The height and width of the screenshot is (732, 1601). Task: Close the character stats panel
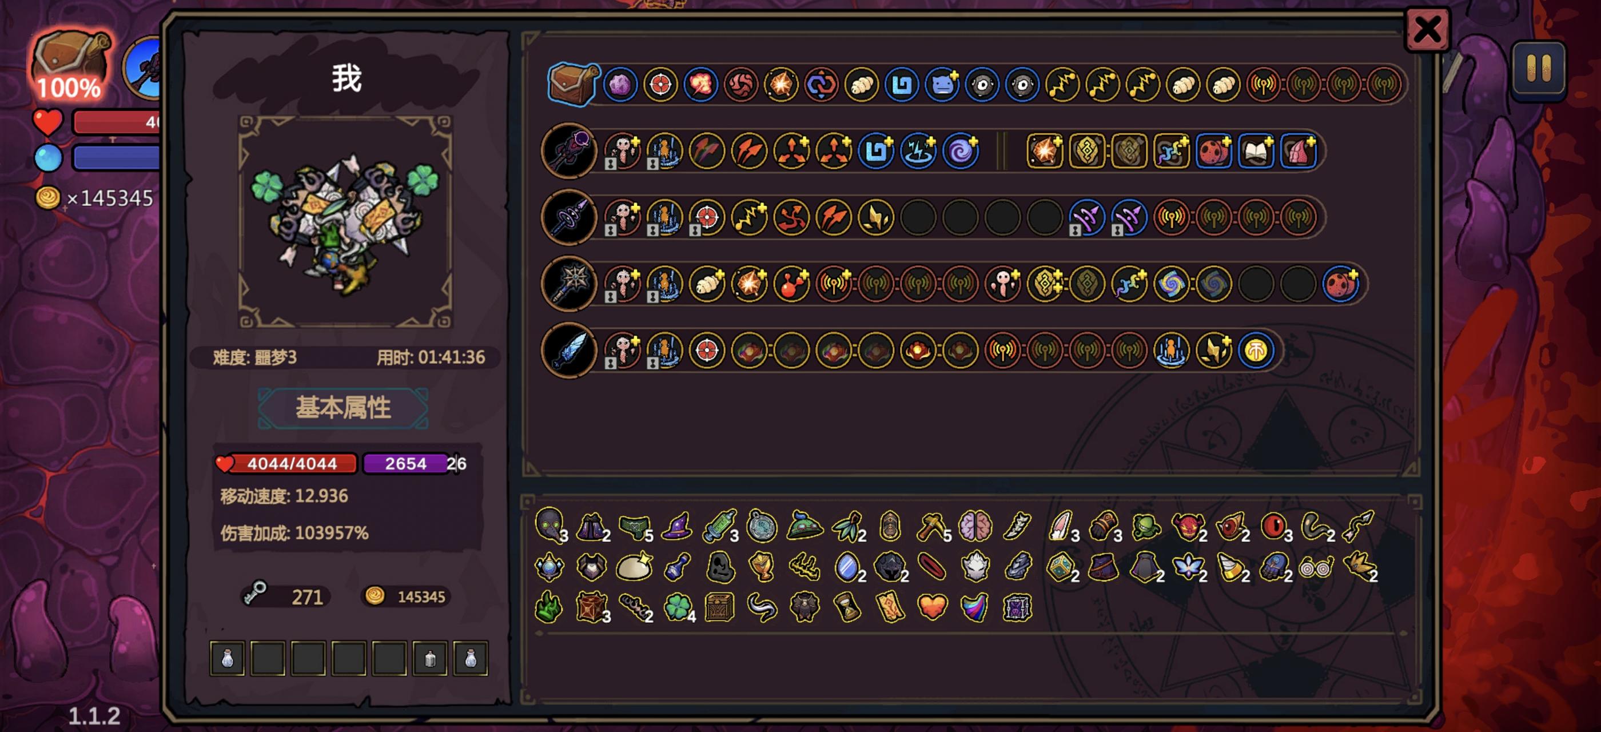1427,29
